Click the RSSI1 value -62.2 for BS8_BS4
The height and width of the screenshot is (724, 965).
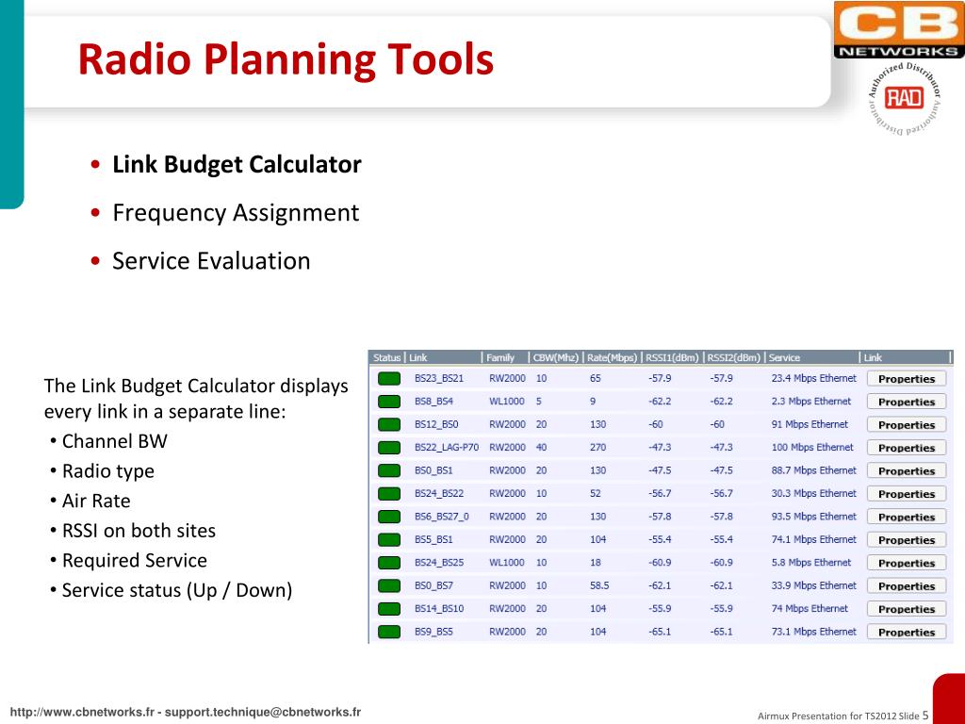click(x=660, y=402)
